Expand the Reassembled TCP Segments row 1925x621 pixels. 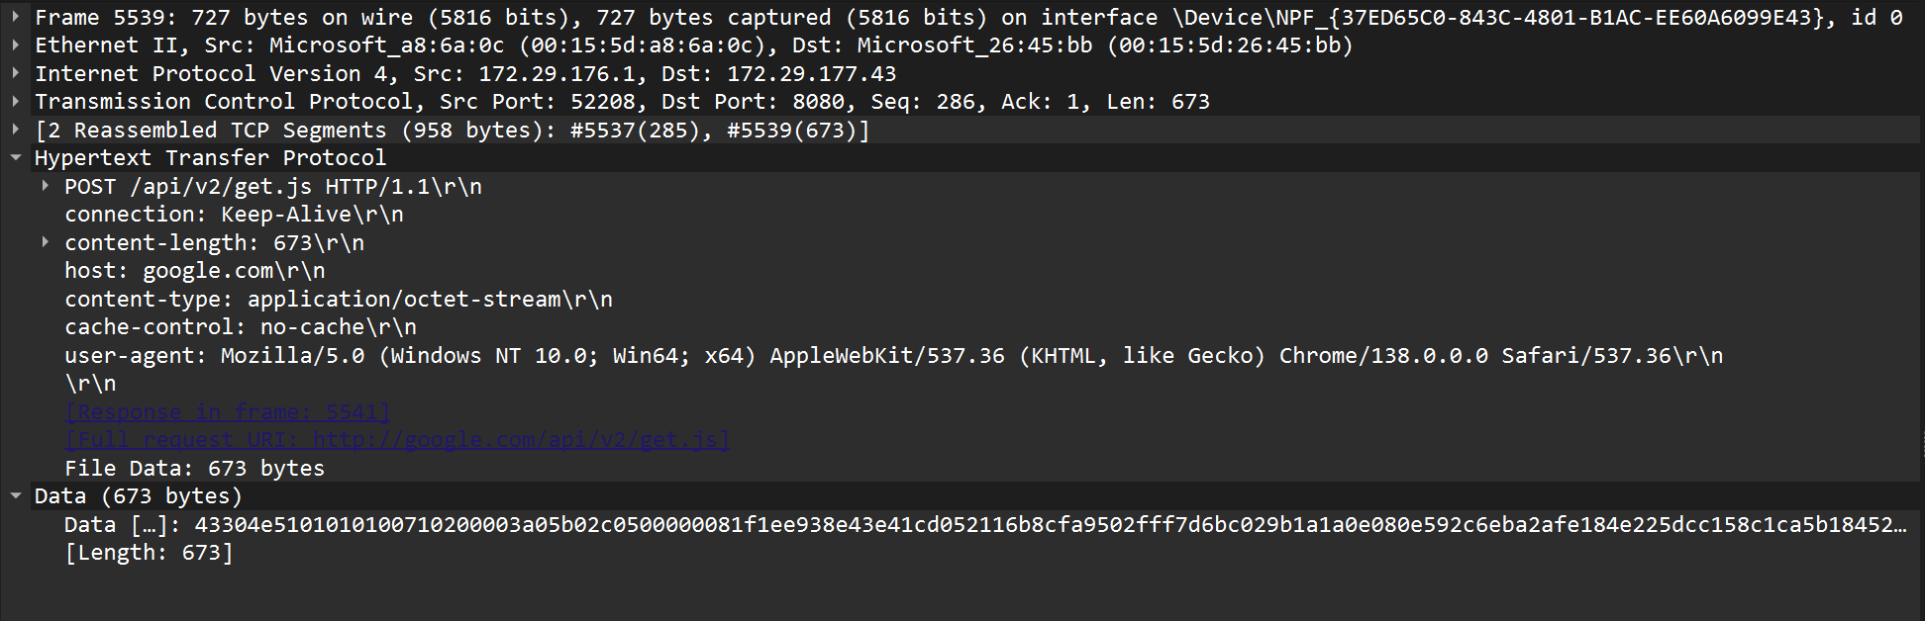click(16, 130)
